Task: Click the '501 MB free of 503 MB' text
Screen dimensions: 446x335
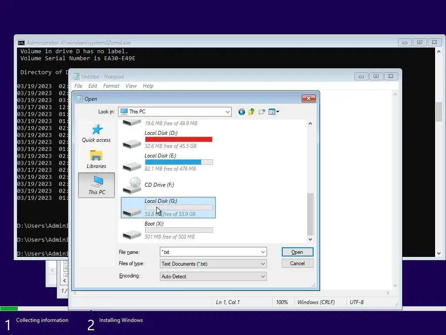Action: tap(169, 237)
